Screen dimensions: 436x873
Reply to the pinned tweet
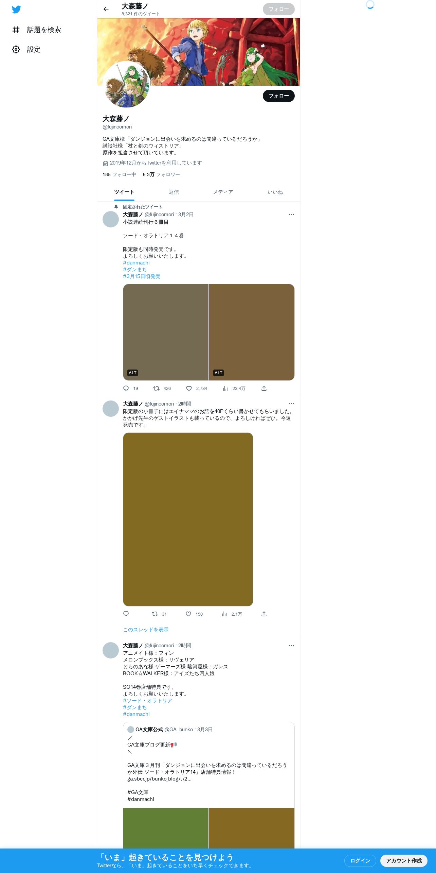pos(126,388)
